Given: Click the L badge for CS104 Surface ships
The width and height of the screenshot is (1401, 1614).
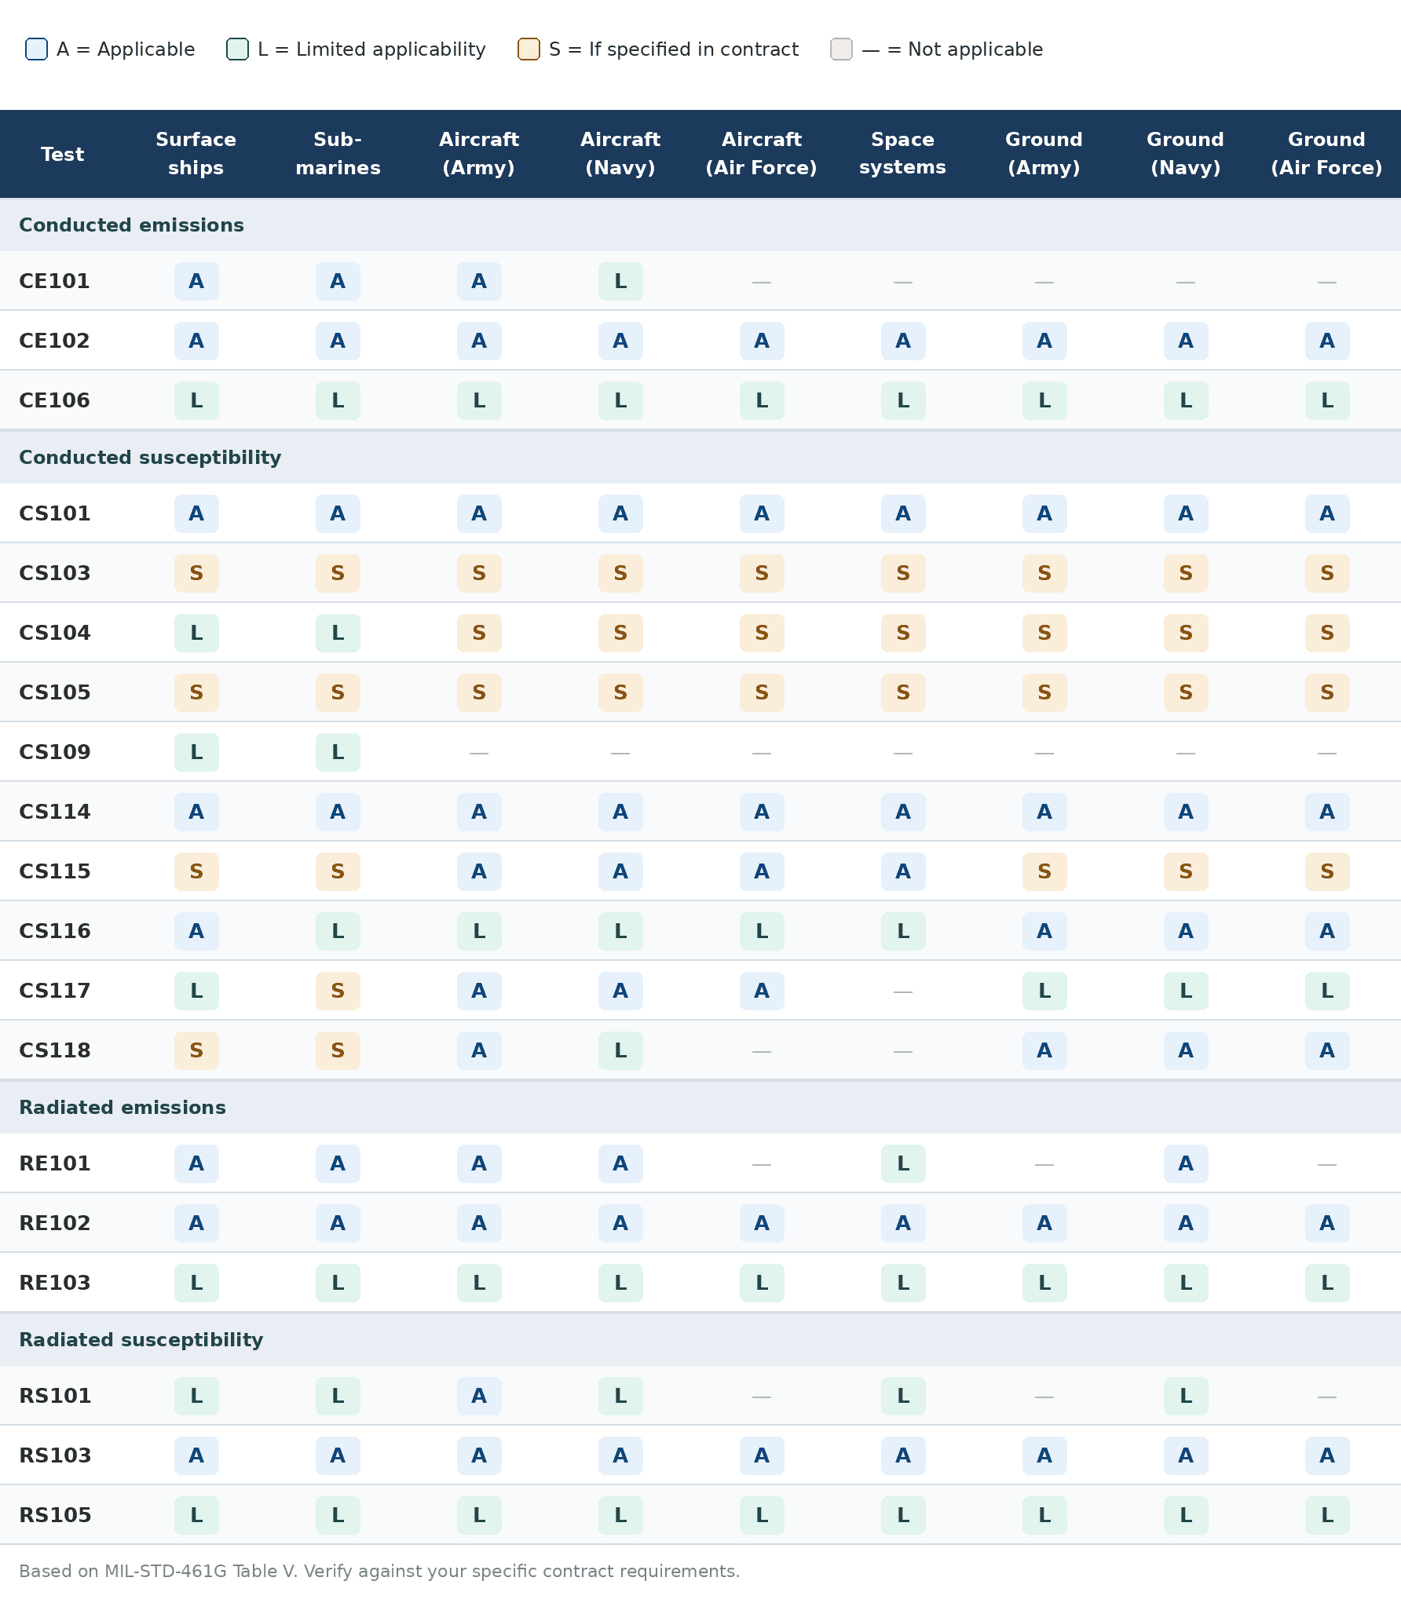Looking at the screenshot, I should pos(196,633).
